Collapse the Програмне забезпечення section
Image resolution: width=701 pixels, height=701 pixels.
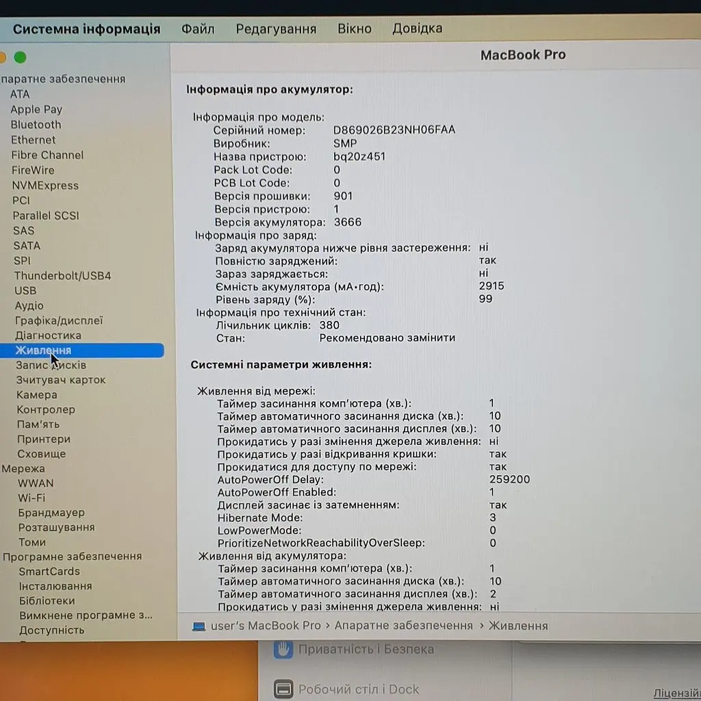pyautogui.click(x=72, y=556)
